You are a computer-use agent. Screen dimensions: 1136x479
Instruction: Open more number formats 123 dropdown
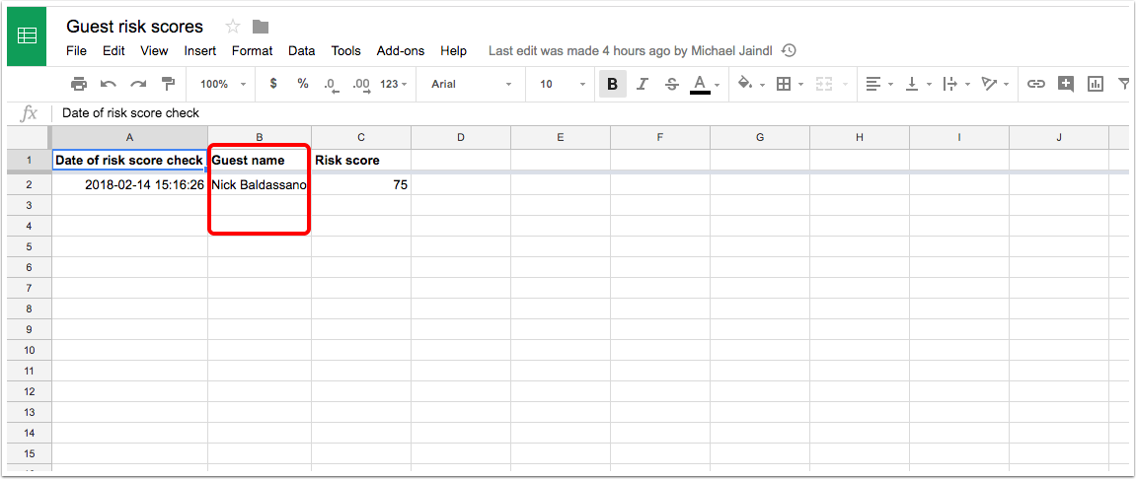(393, 84)
